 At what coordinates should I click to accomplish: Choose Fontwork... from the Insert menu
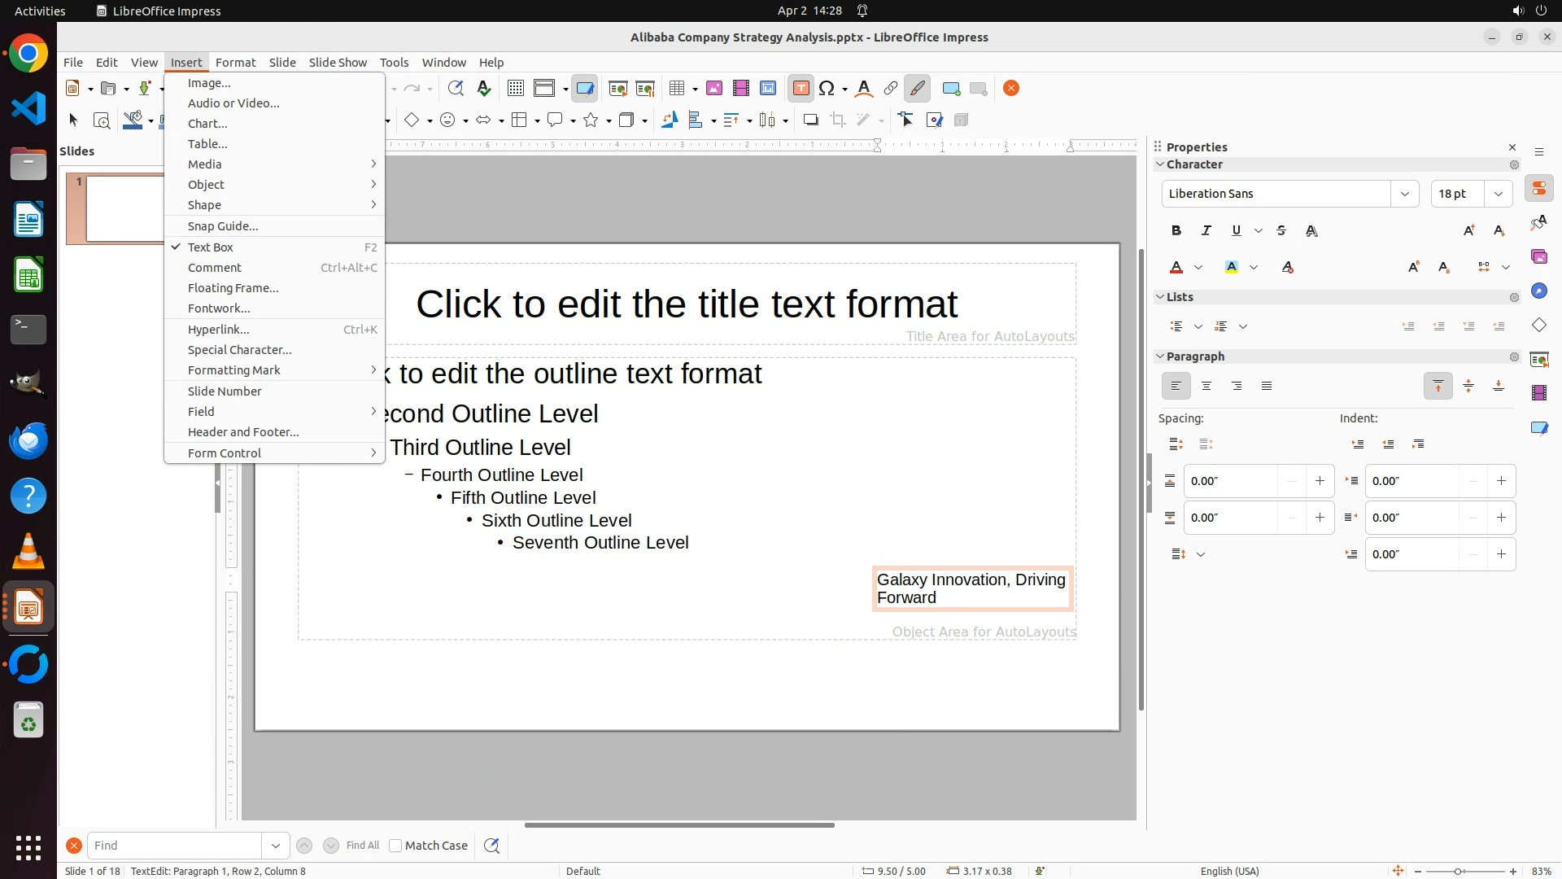(219, 308)
